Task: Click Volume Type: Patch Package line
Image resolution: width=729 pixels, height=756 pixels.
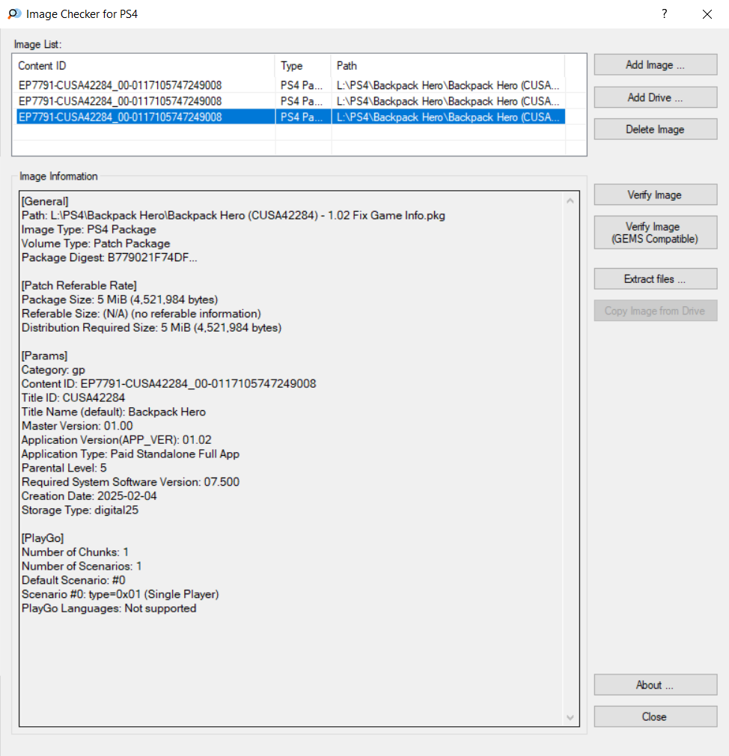Action: pyautogui.click(x=96, y=243)
